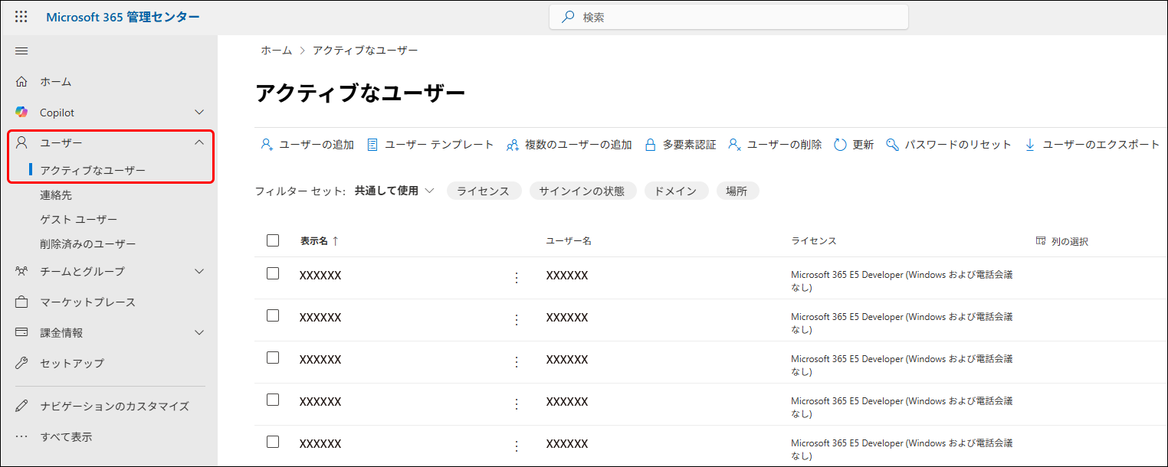This screenshot has width=1168, height=467.
Task: Click Microsoft 365 管理センター title
Action: [123, 17]
